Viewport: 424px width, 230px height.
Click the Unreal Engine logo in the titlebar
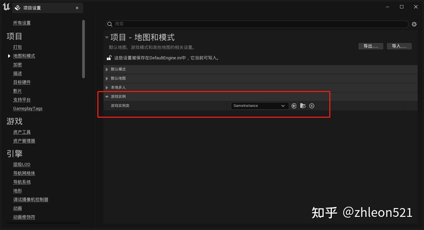click(6, 6)
